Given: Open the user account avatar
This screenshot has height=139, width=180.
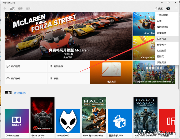Looking at the screenshot, I should click(x=168, y=8).
